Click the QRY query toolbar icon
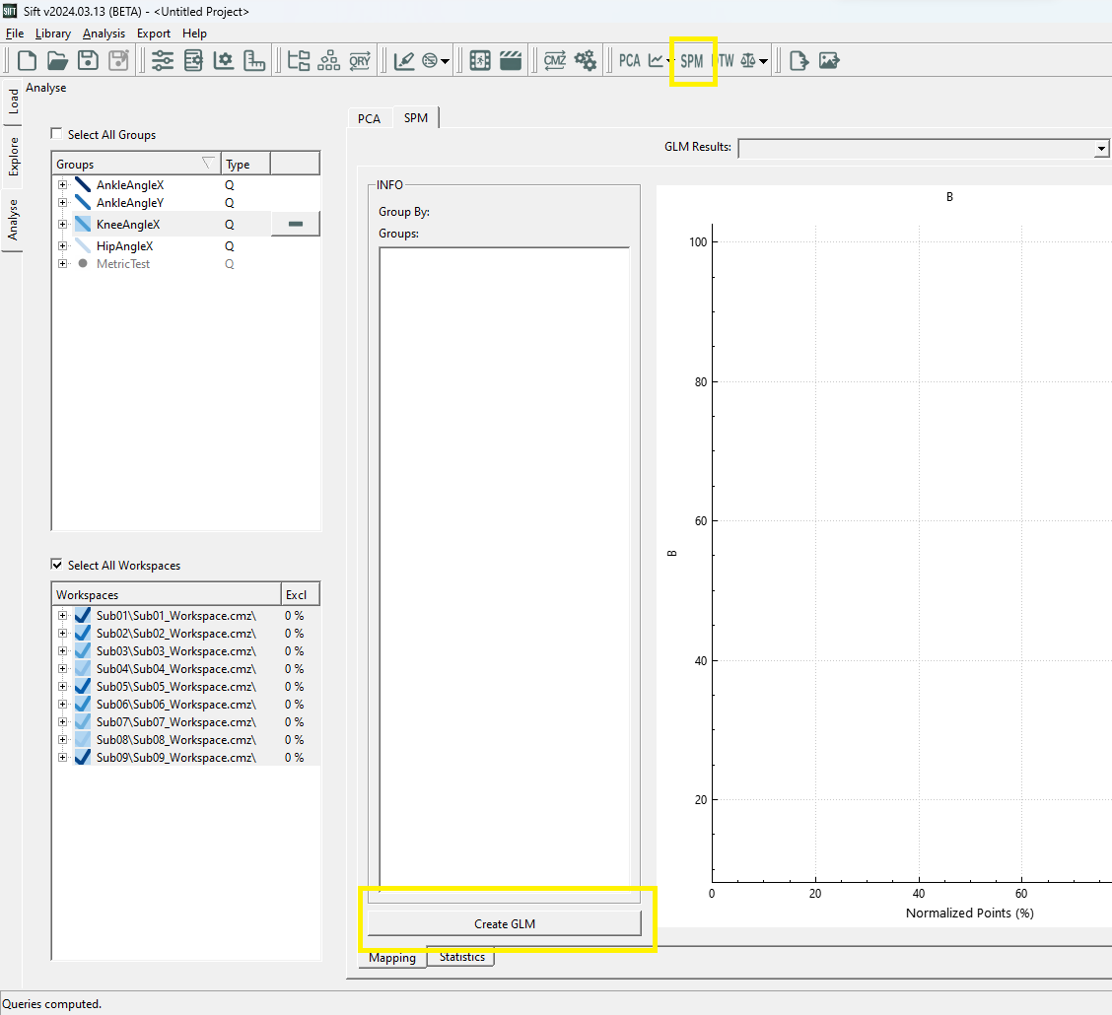Viewport: 1112px width, 1015px height. 360,60
